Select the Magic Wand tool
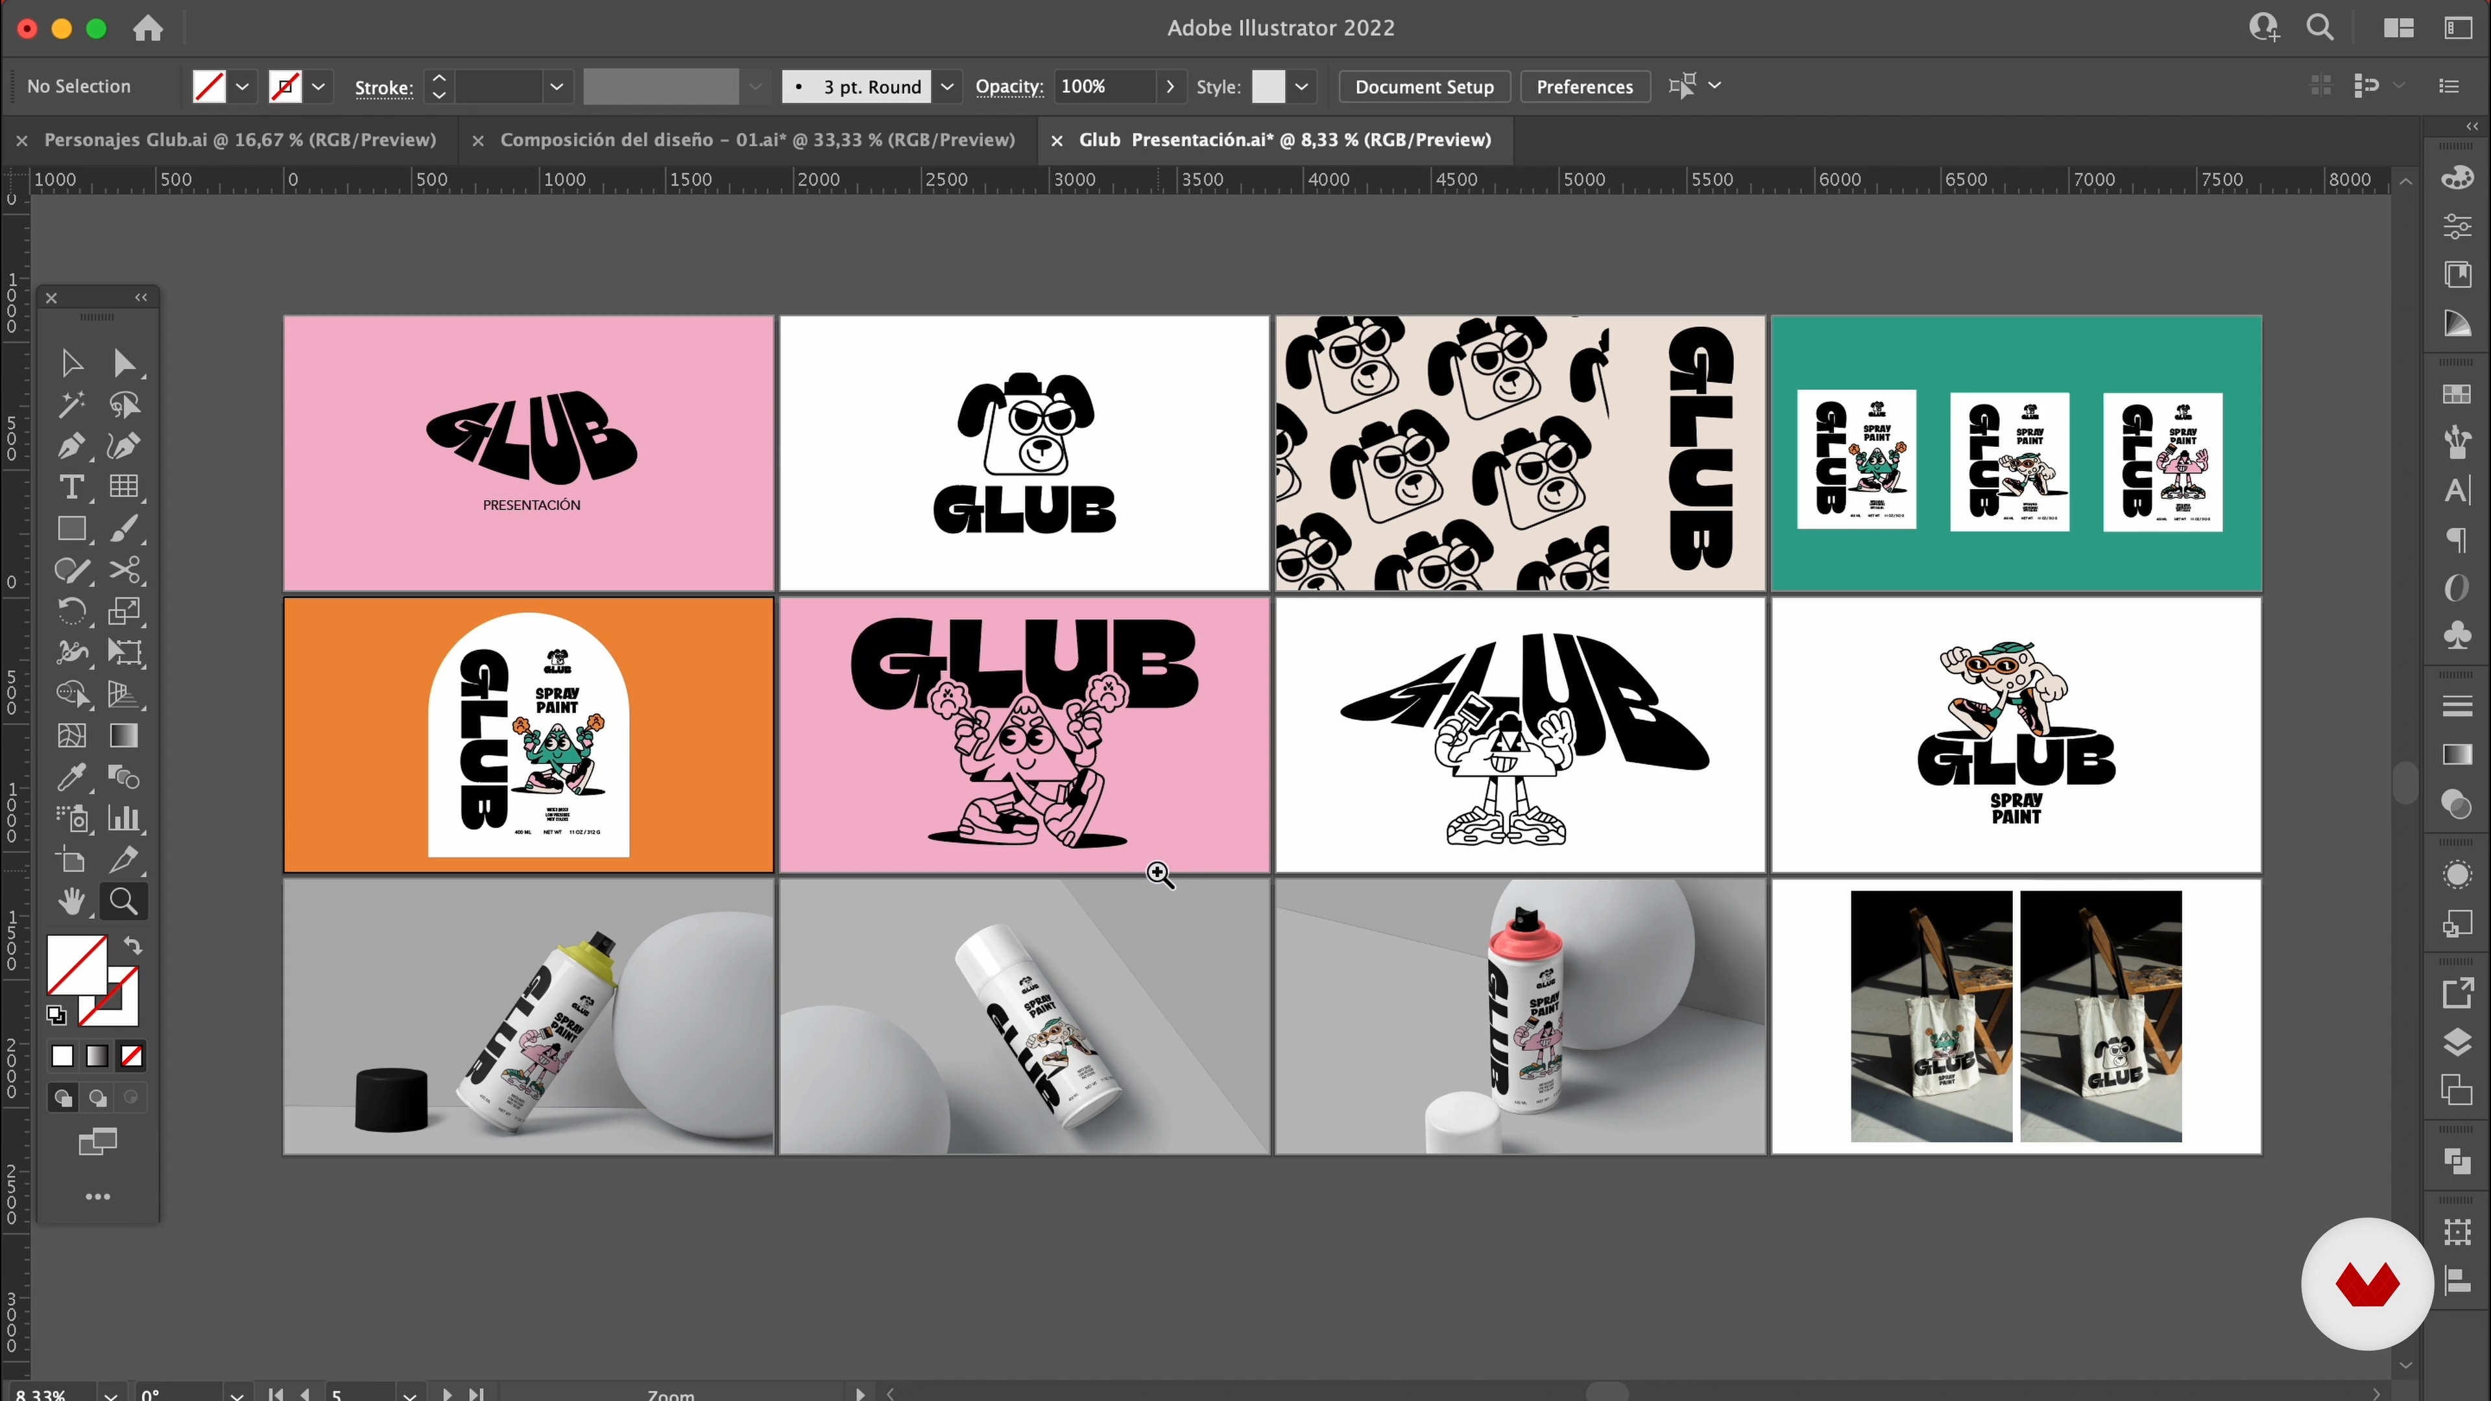 [71, 404]
